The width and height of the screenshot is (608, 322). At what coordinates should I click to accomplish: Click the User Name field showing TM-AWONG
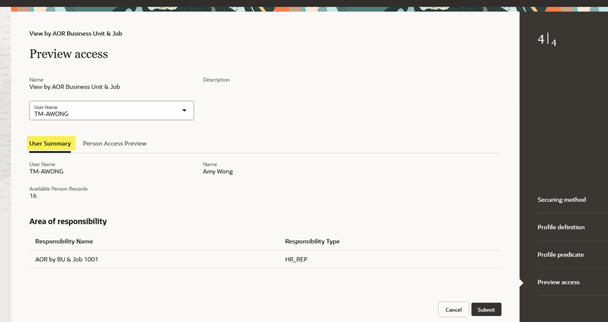click(111, 110)
